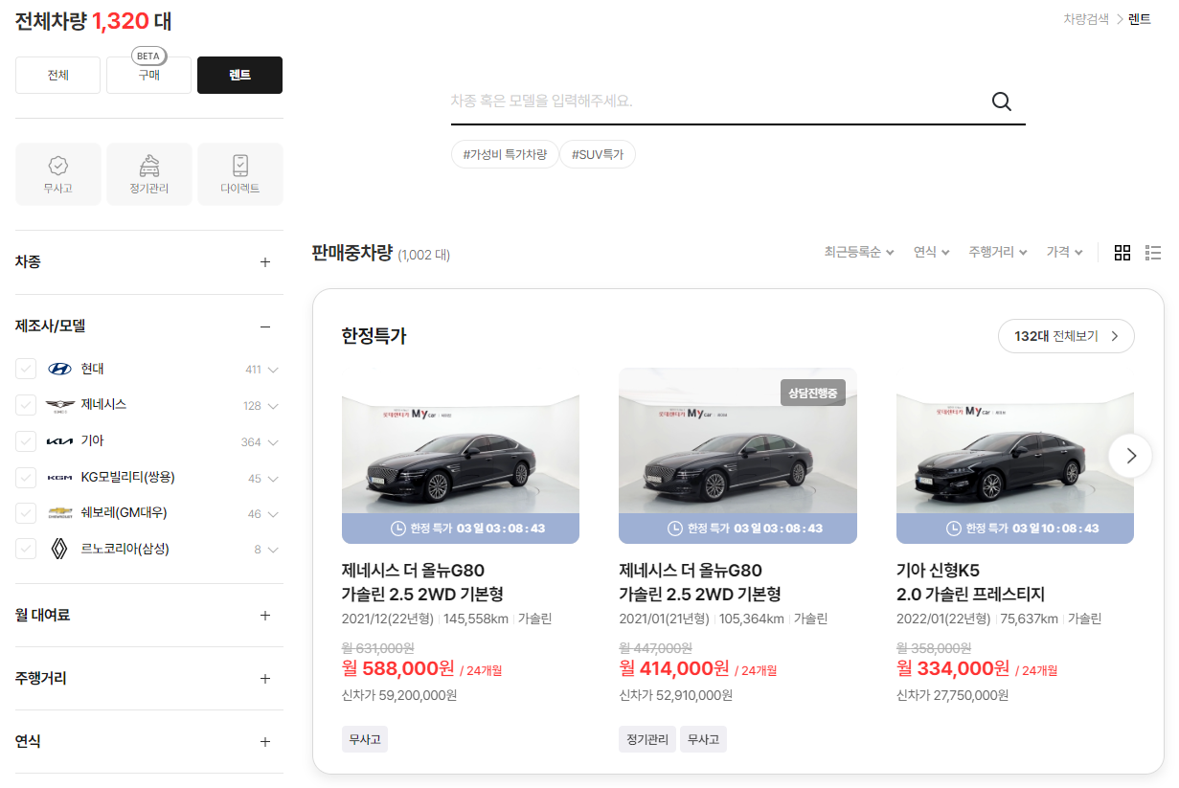Switch to grid view icon
The image size is (1179, 788).
[1122, 253]
